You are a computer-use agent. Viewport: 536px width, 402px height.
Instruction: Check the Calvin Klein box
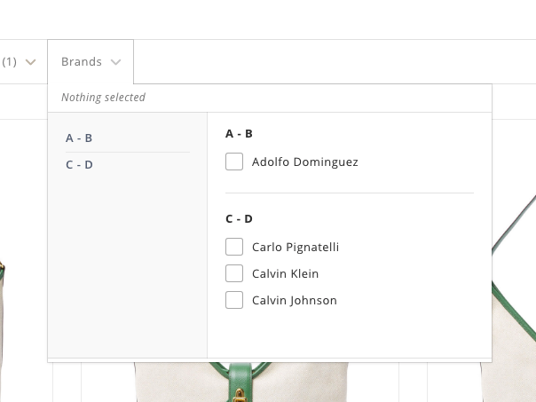[234, 274]
